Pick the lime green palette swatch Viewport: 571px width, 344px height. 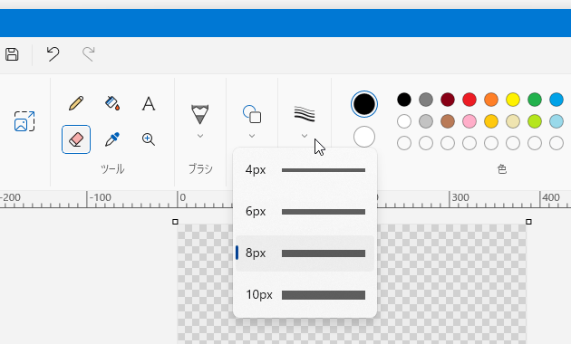coord(535,121)
